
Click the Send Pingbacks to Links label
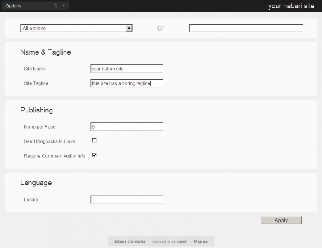click(50, 141)
